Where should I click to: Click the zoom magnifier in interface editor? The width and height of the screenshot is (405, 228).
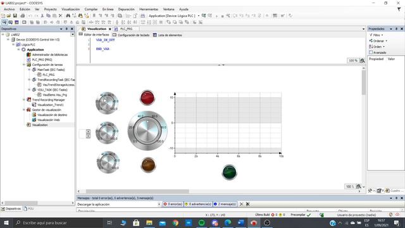363,61
